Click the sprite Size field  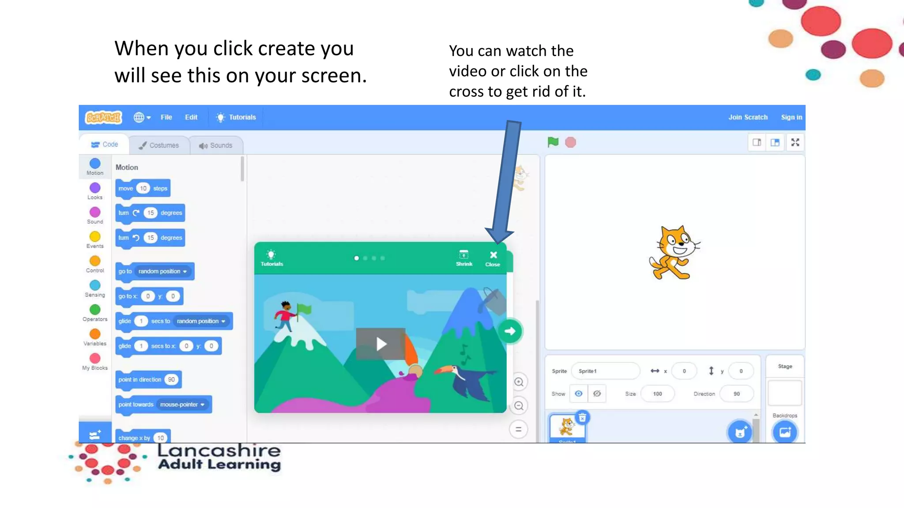point(658,394)
